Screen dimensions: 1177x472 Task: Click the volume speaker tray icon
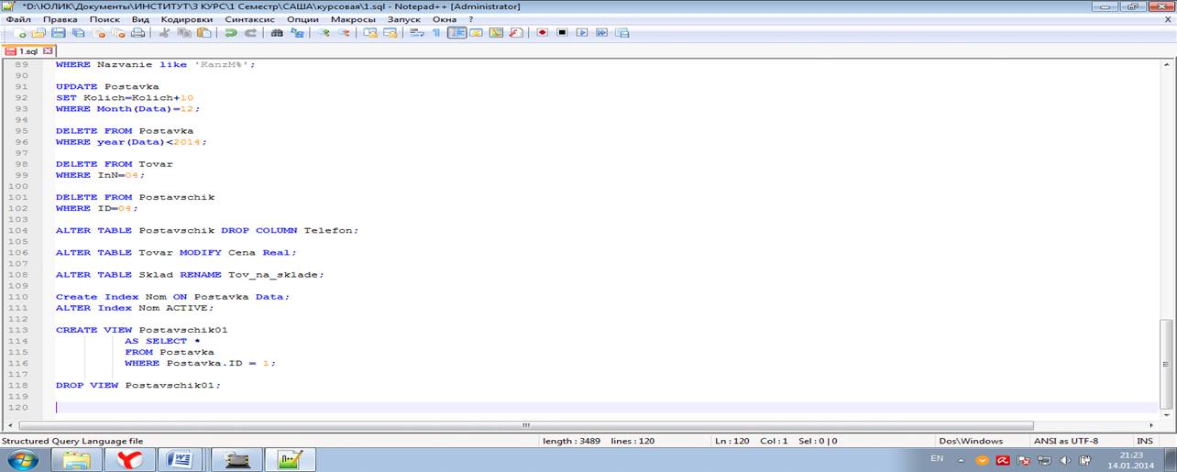(x=1065, y=459)
